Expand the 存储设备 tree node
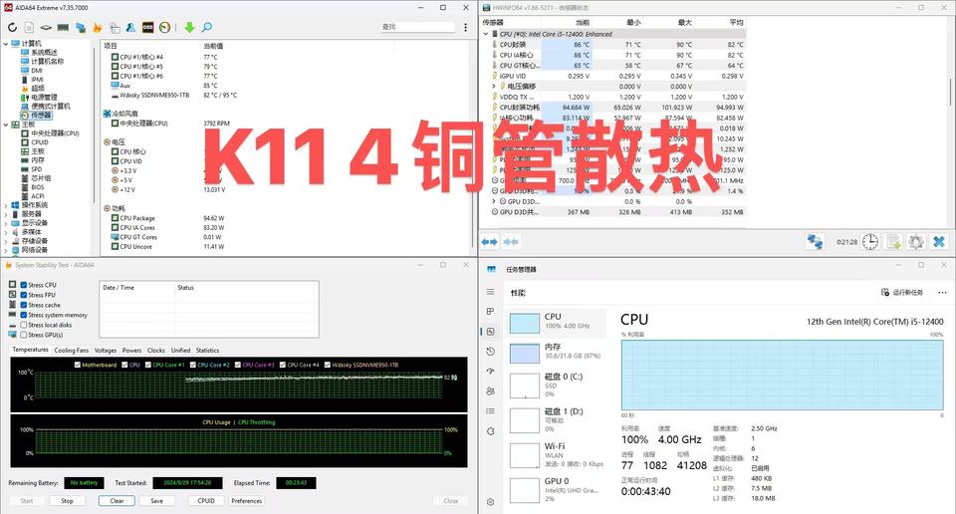The image size is (956, 514). coord(6,241)
